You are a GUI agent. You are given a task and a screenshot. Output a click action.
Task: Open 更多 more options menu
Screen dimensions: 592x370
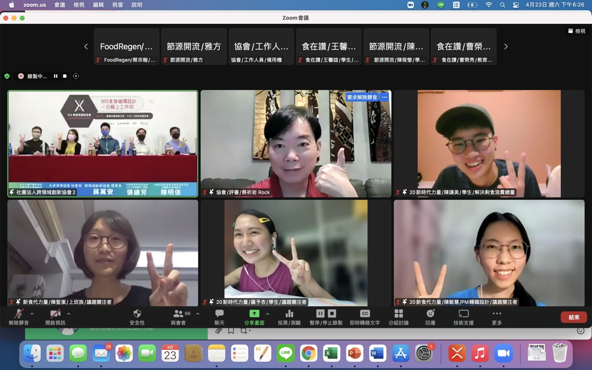[x=497, y=317]
